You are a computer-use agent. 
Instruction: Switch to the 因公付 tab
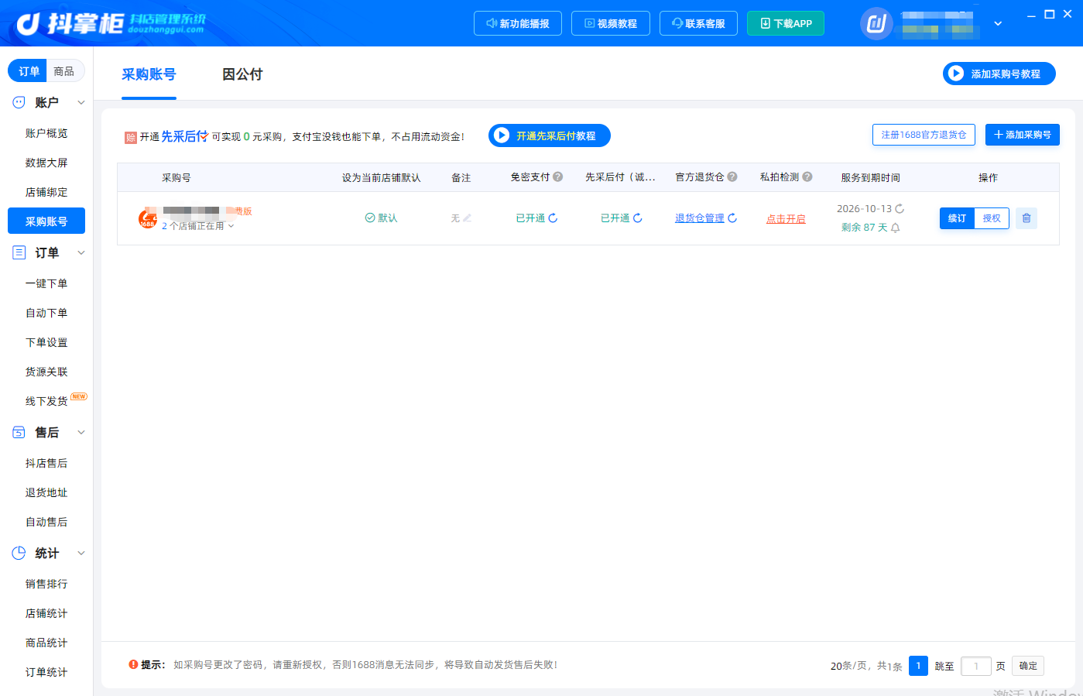pos(242,74)
